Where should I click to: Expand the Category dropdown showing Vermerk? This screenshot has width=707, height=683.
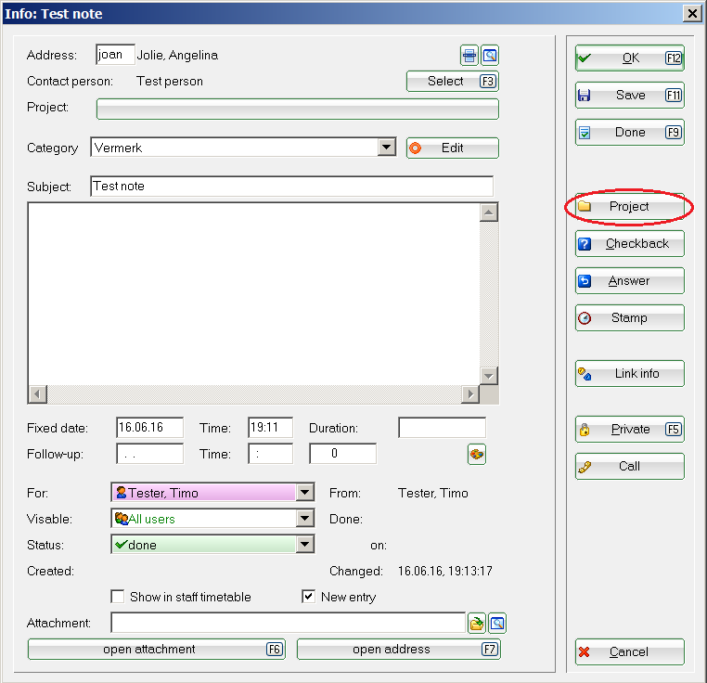coord(387,148)
